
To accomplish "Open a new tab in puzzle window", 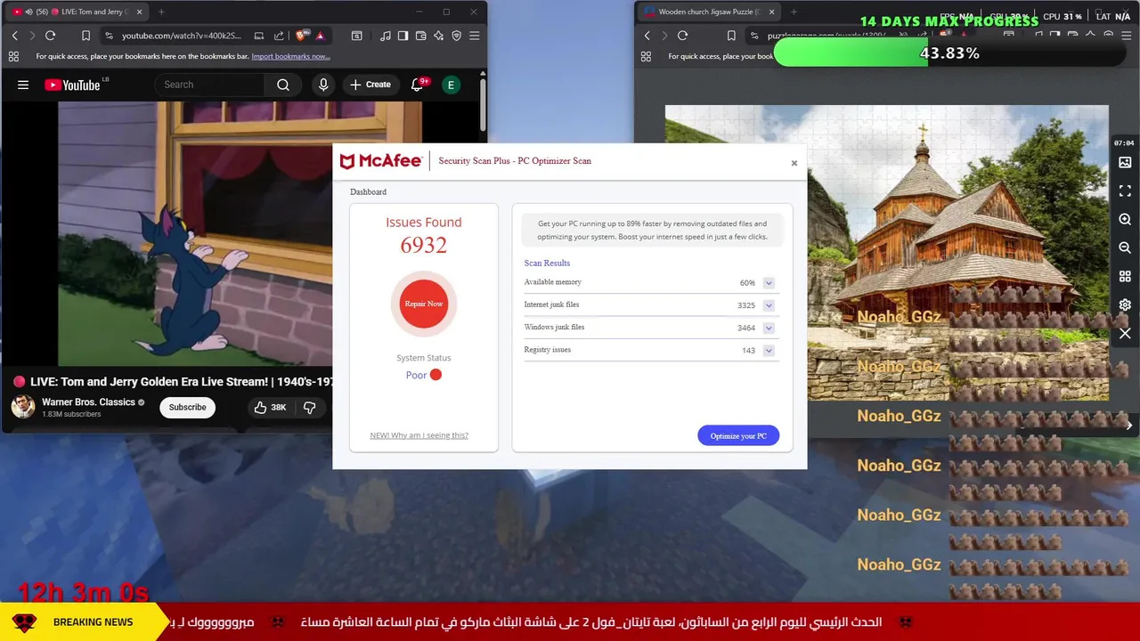I will tap(794, 12).
